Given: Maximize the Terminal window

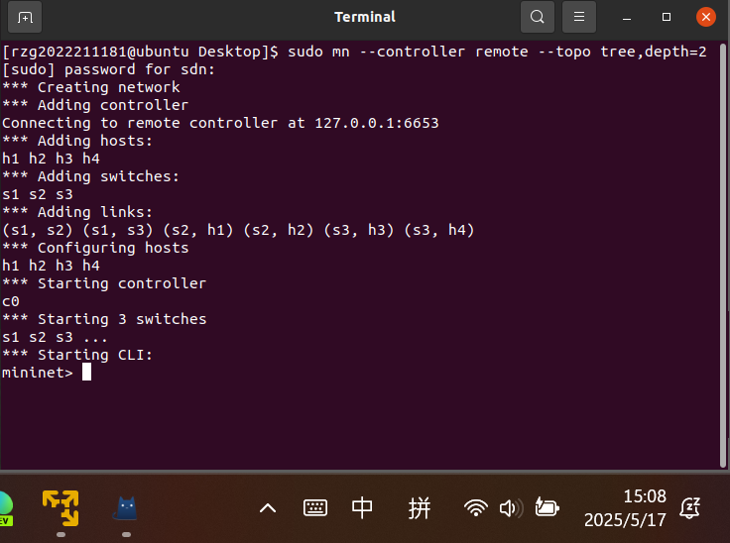Looking at the screenshot, I should pyautogui.click(x=667, y=17).
